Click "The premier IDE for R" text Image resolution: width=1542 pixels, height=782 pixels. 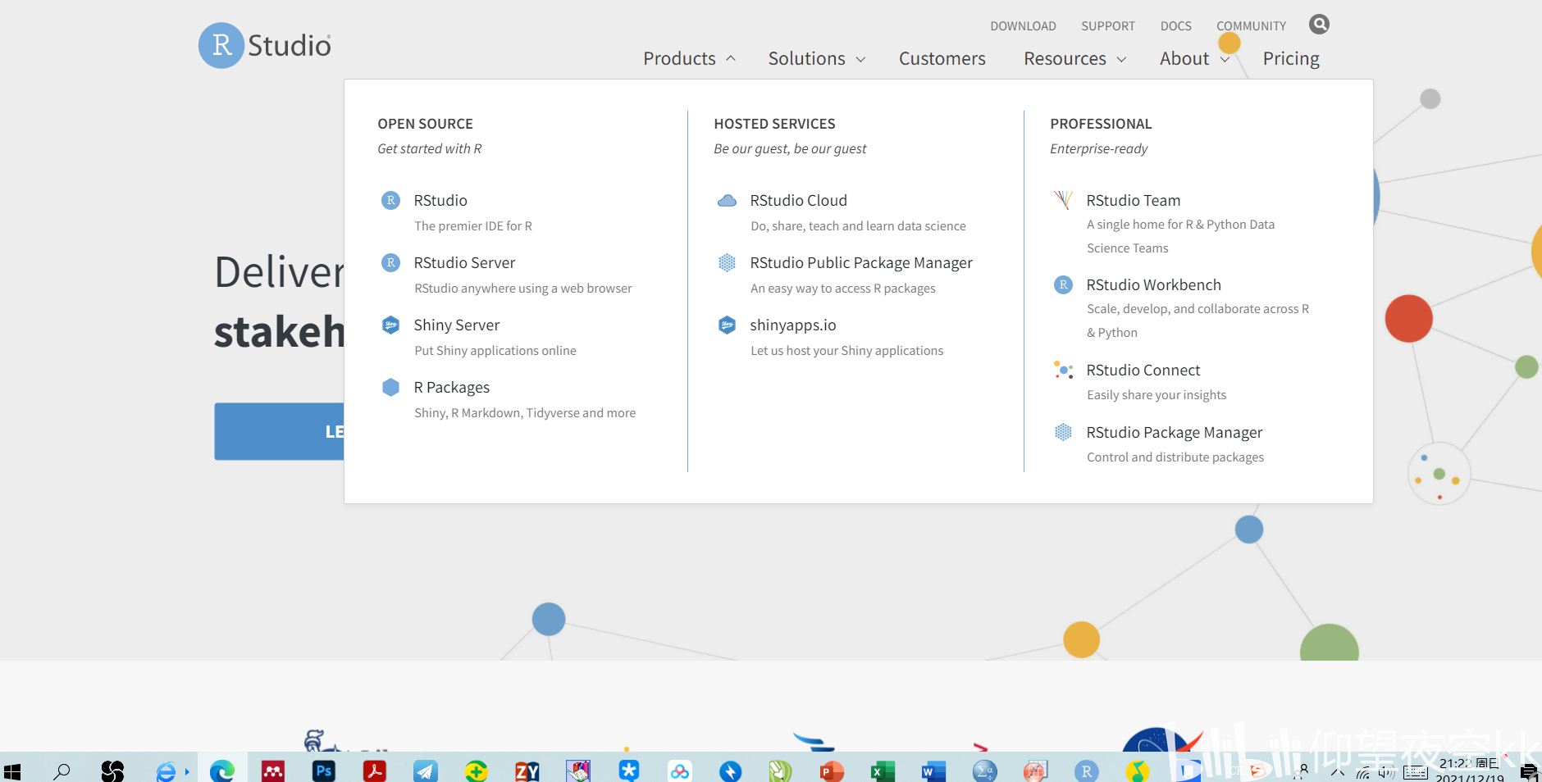point(473,226)
